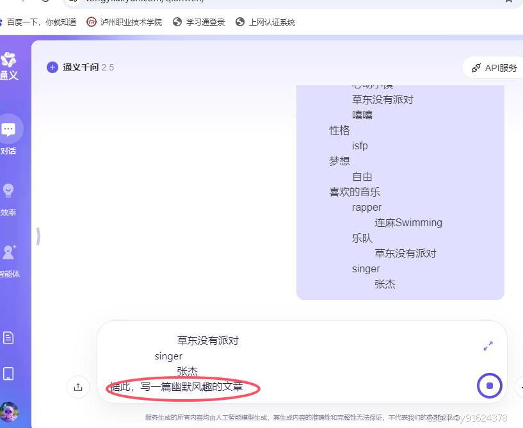
Task: Click the upload file button
Action: click(78, 387)
